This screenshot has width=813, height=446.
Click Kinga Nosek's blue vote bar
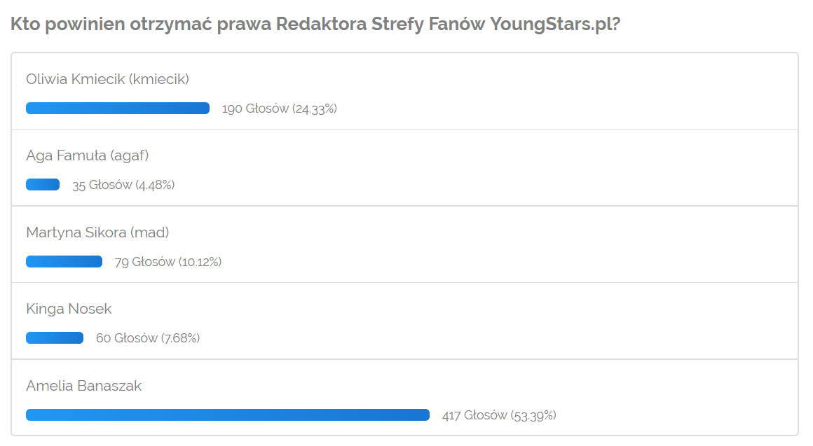click(55, 337)
